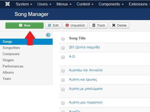Check the box for 201 (Διπλό παιχνίδι)
The height and width of the screenshot is (112, 150).
[63, 48]
